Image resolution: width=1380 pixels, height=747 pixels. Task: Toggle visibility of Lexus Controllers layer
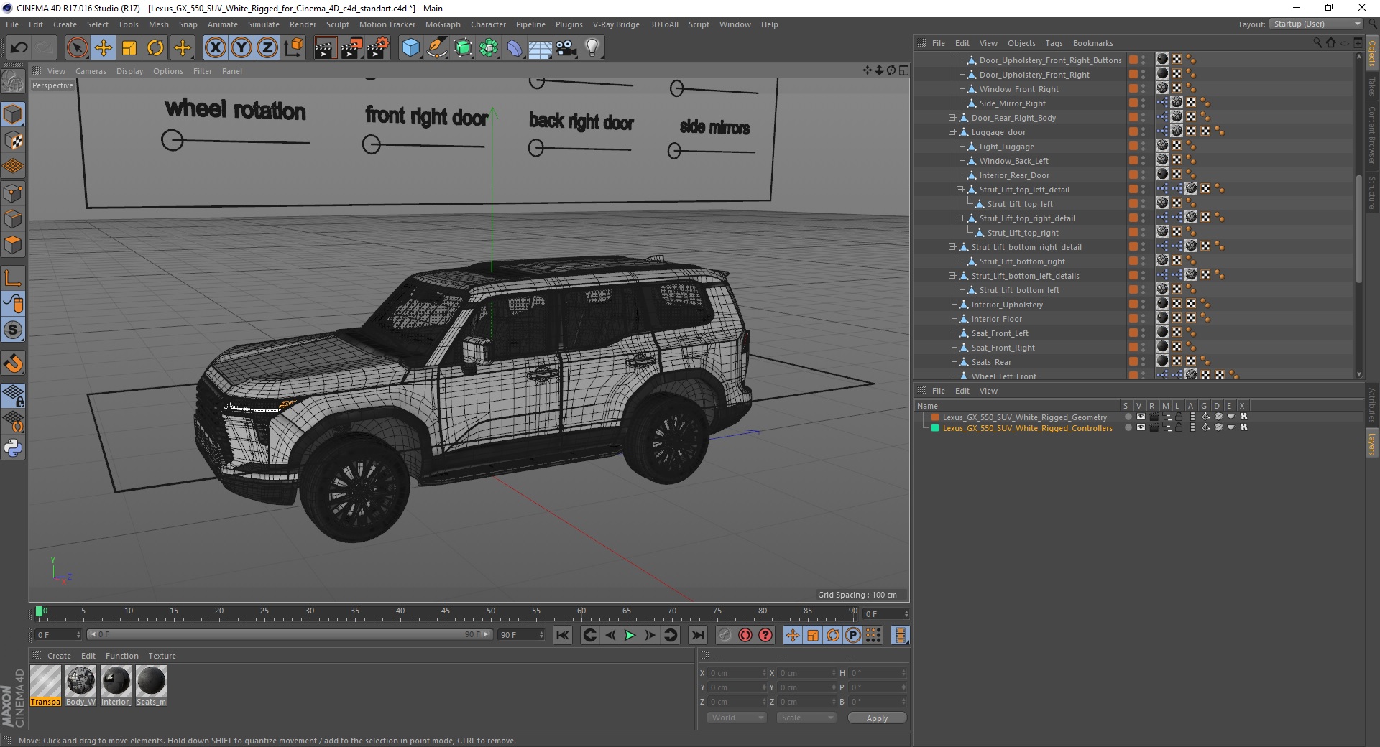coord(1141,427)
